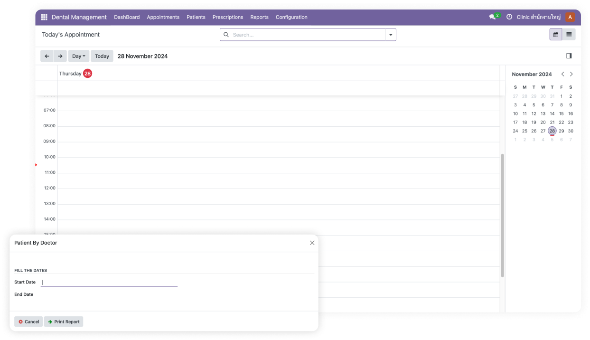Jump to Today in the calendar
The height and width of the screenshot is (340, 590).
point(102,56)
